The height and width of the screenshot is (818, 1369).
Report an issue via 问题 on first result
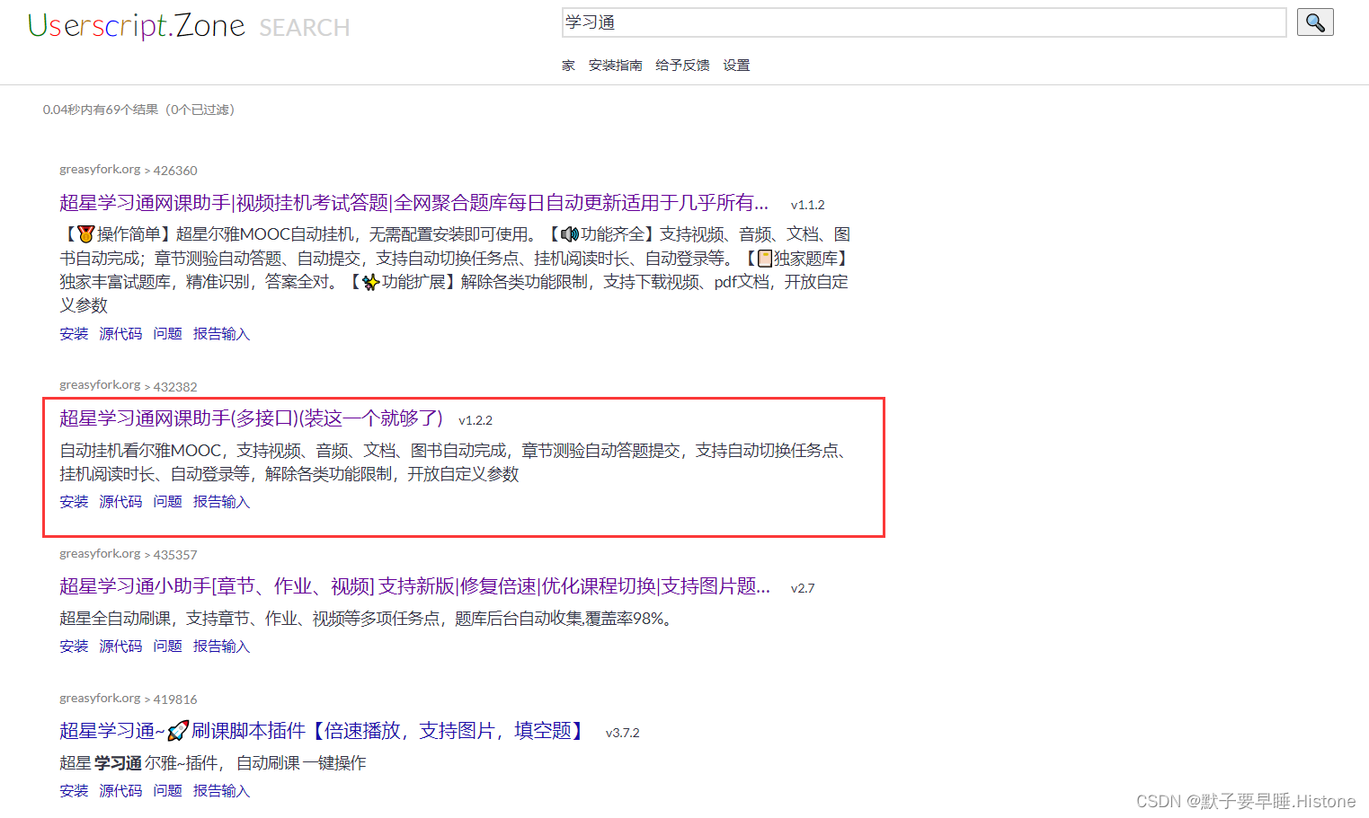(167, 333)
